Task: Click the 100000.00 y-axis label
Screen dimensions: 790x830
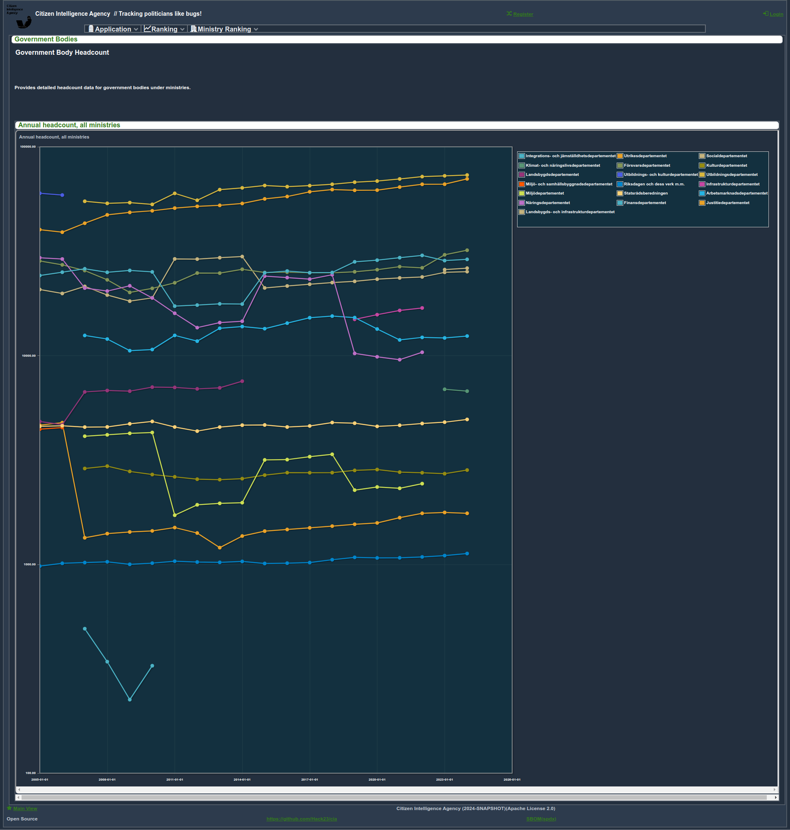Action: (28, 146)
